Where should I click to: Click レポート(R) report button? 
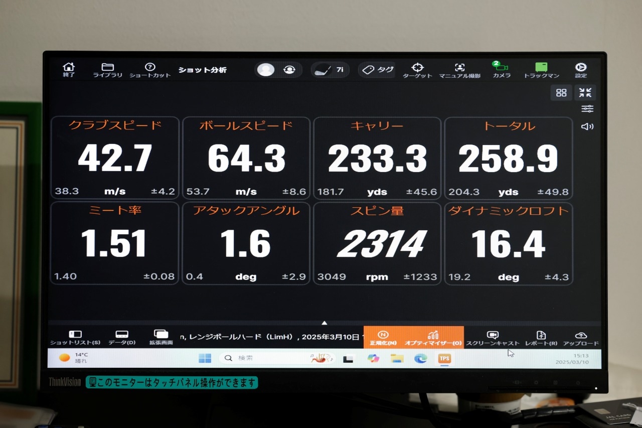pos(541,337)
